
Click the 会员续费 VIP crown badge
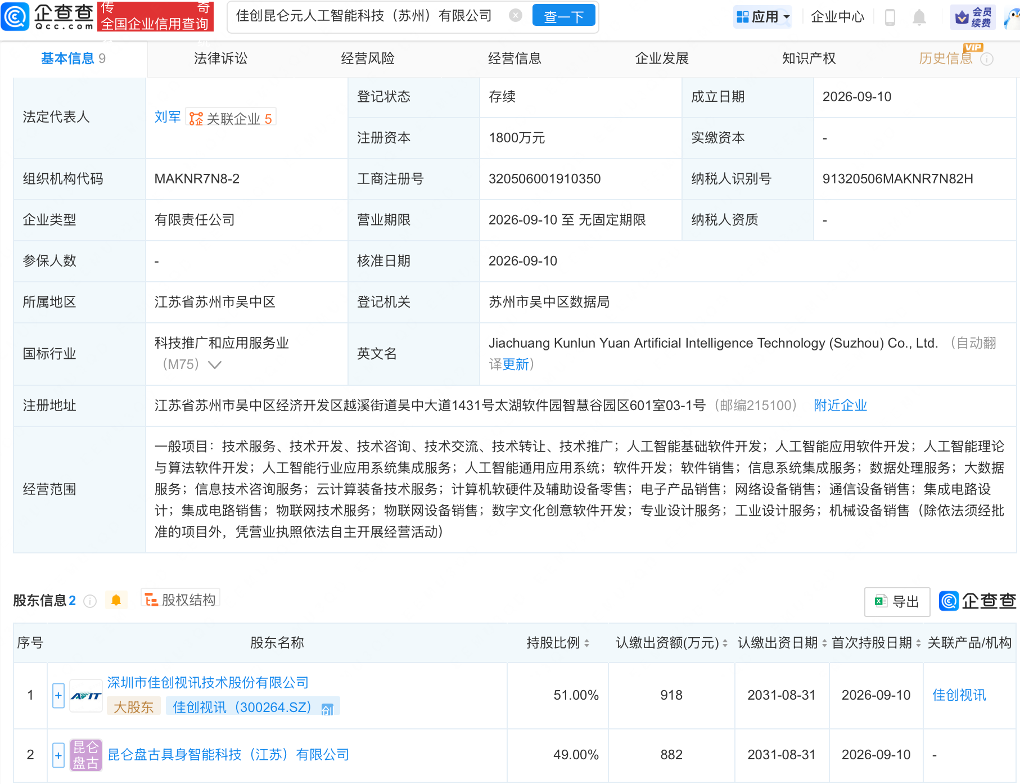point(973,17)
